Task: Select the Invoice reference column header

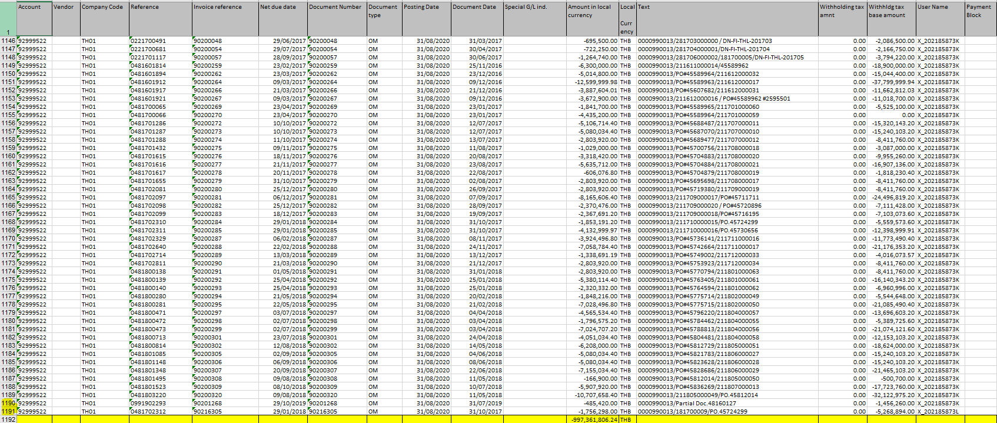Action: coord(225,19)
